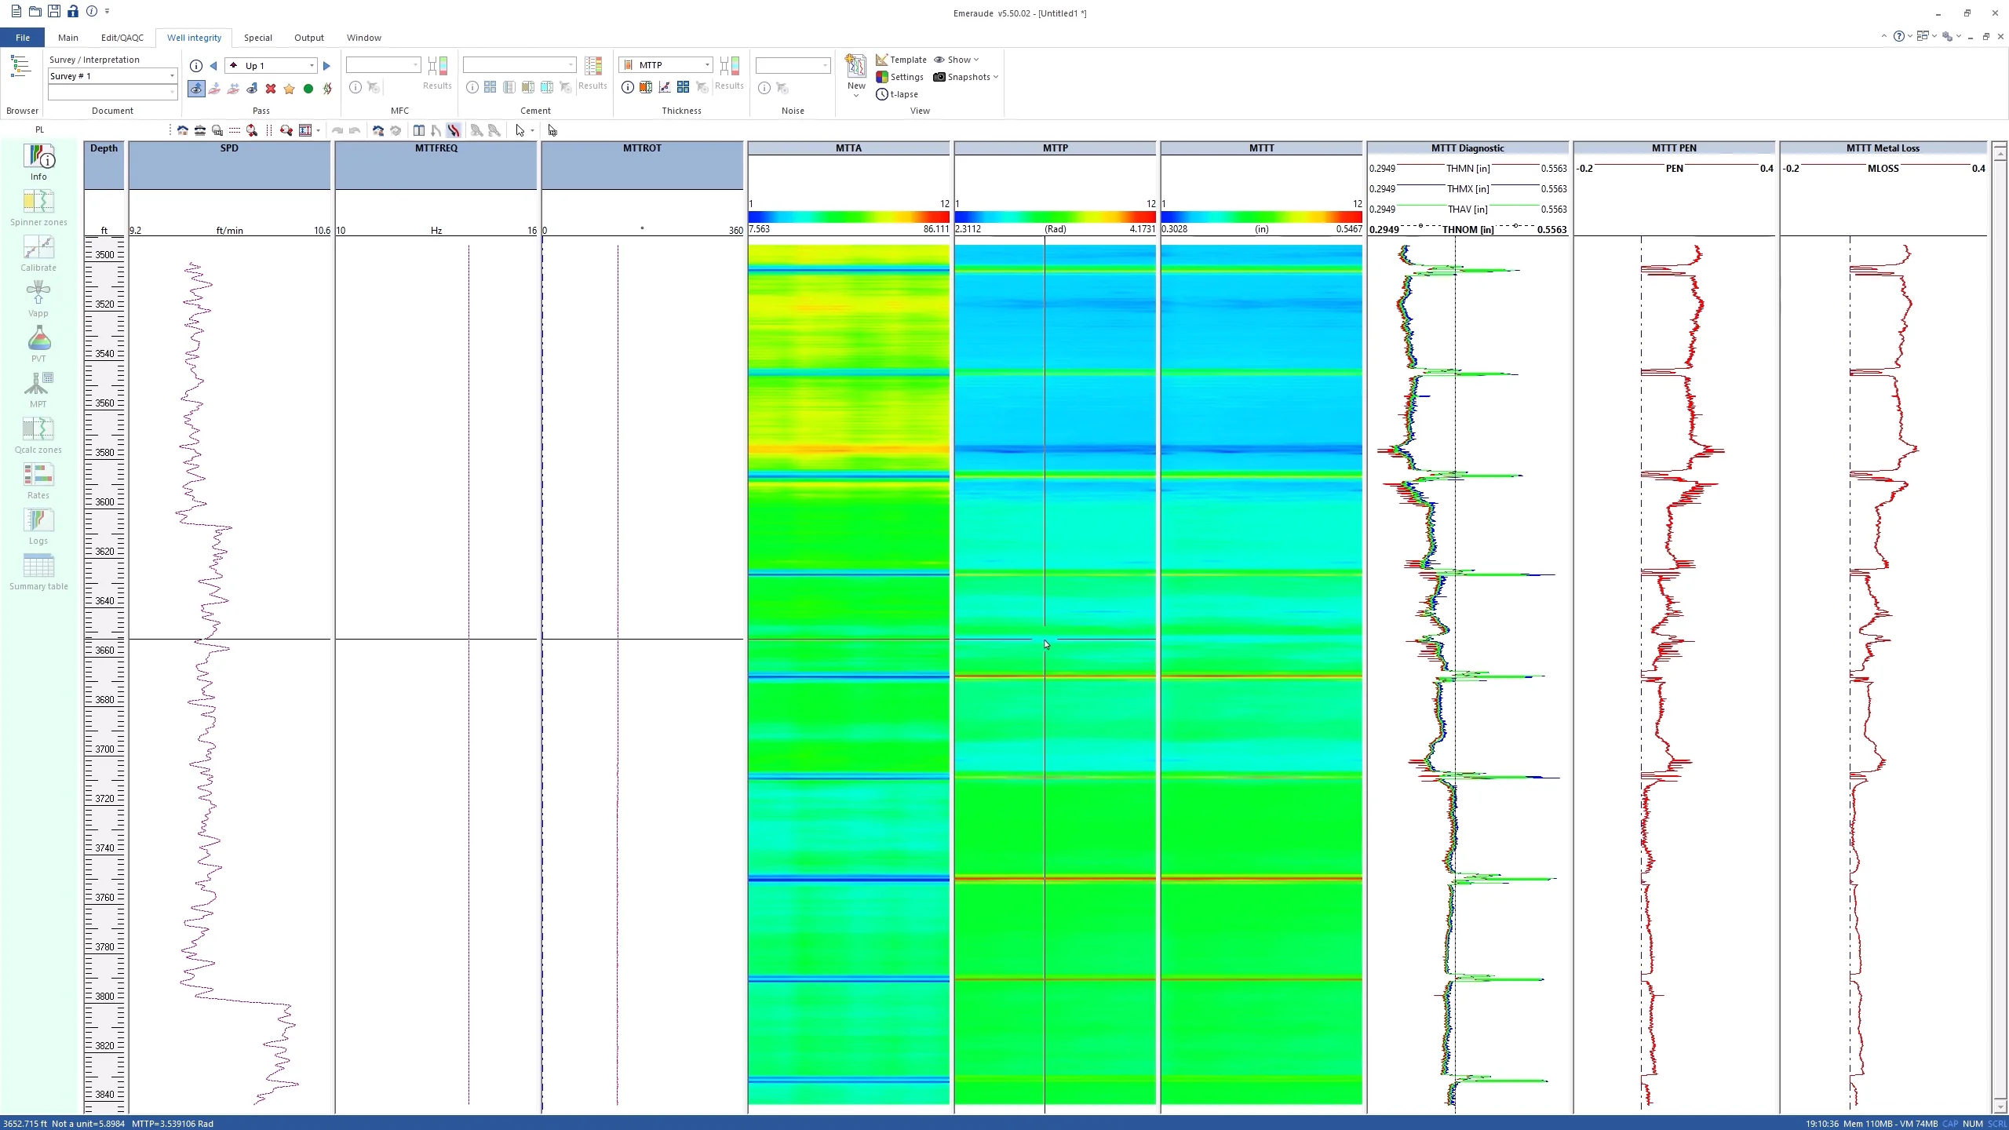The width and height of the screenshot is (2009, 1130).
Task: Expand the Survey # 1 dropdown
Action: click(171, 76)
